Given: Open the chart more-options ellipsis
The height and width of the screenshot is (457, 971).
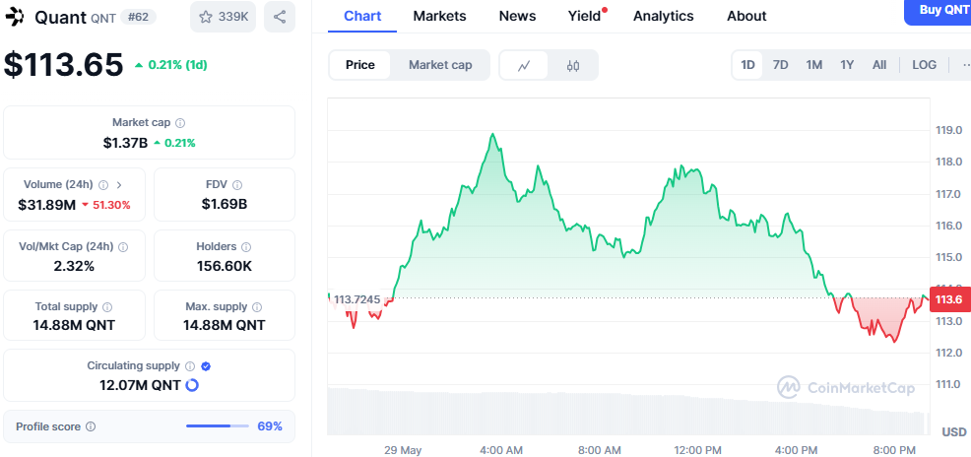Looking at the screenshot, I should pyautogui.click(x=965, y=65).
